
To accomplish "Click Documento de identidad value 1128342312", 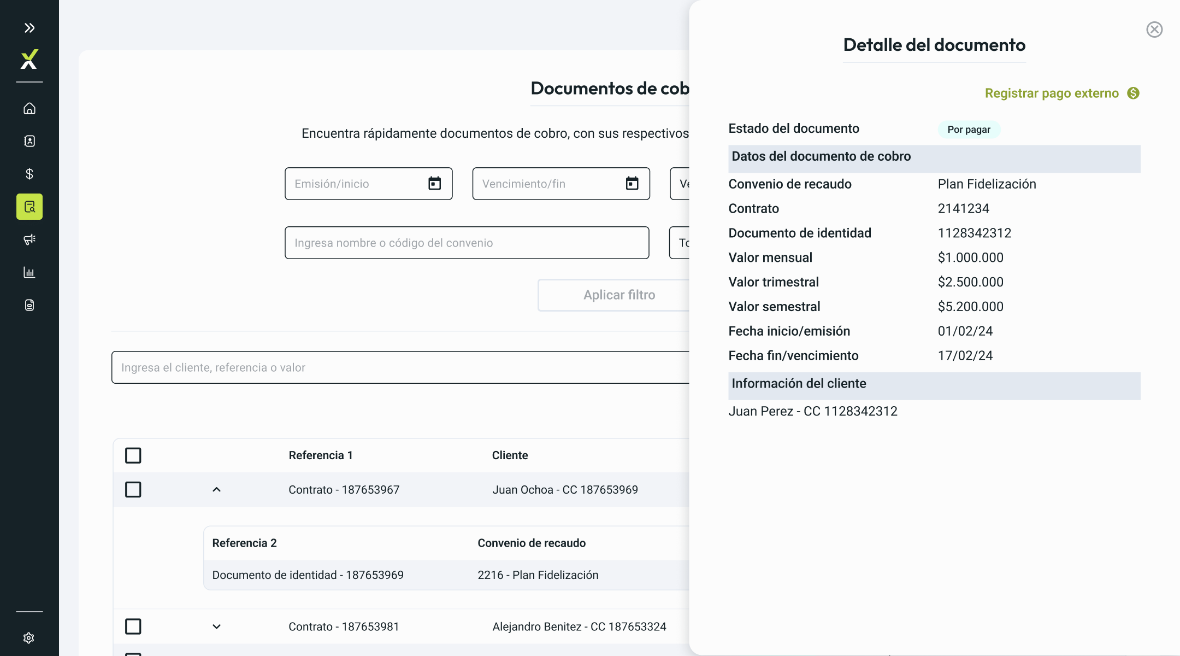I will [974, 233].
